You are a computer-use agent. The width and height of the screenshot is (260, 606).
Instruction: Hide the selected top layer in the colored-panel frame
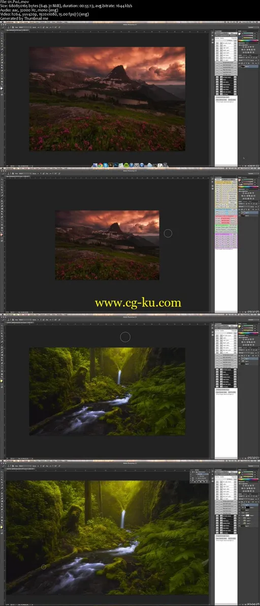240,213
